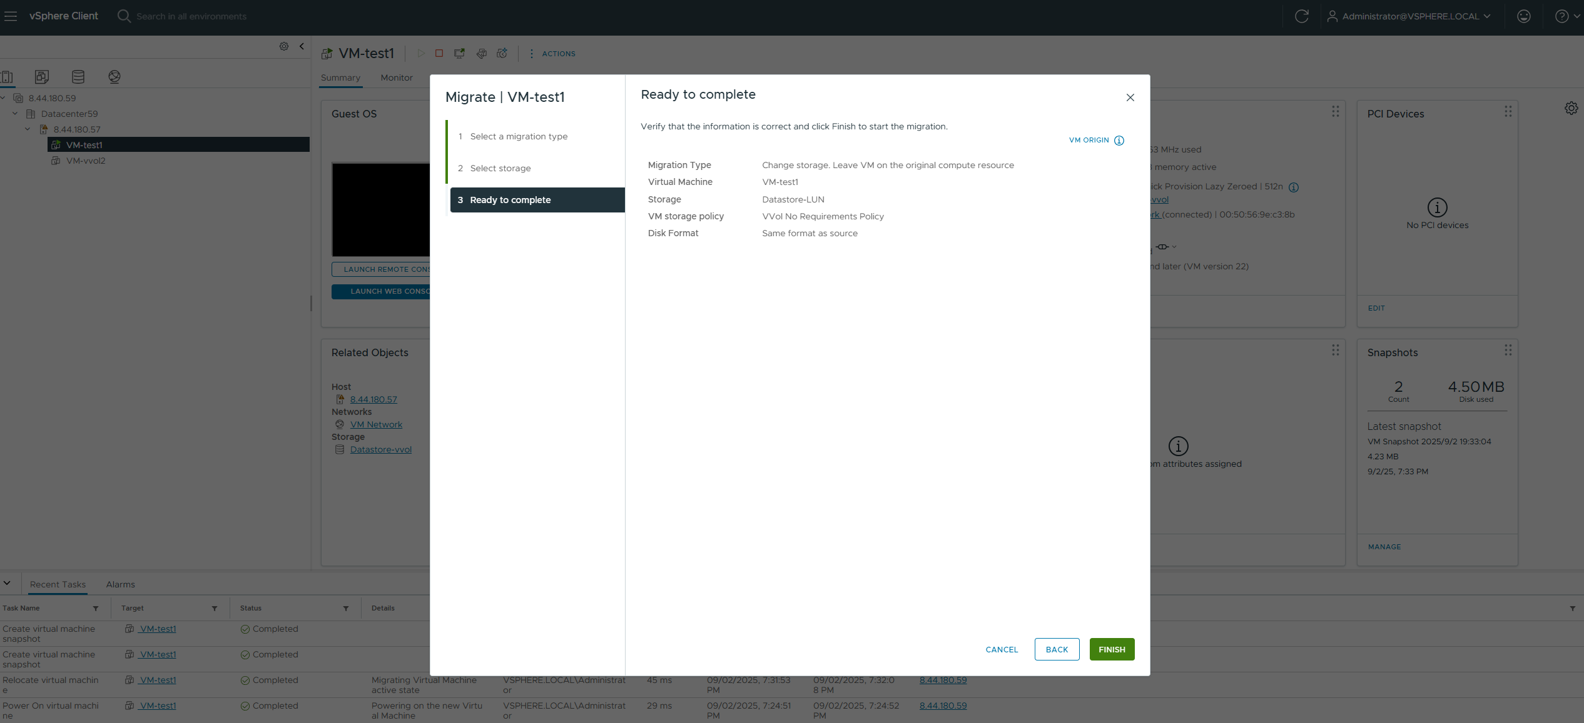Switch to the Recent Tasks tab
1584x723 pixels.
coord(58,584)
